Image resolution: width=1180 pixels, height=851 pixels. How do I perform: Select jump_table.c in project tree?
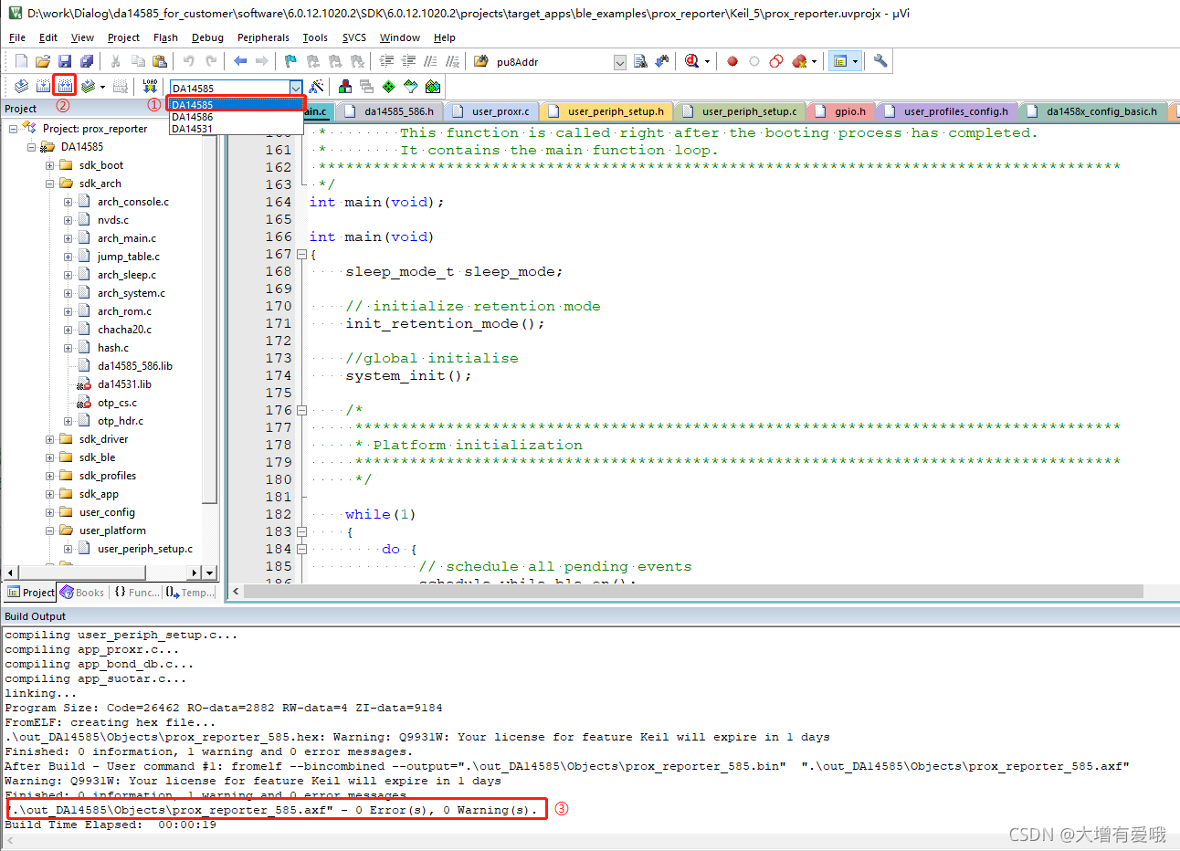[x=128, y=257]
